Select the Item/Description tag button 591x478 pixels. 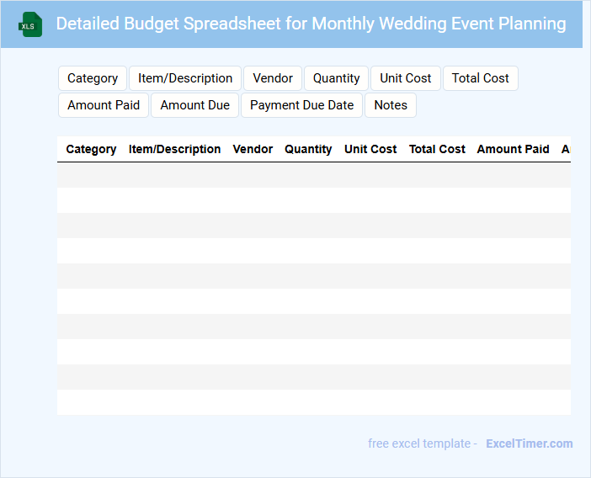coord(185,78)
